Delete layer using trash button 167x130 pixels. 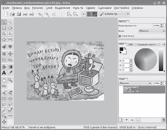pyautogui.click(x=163, y=120)
